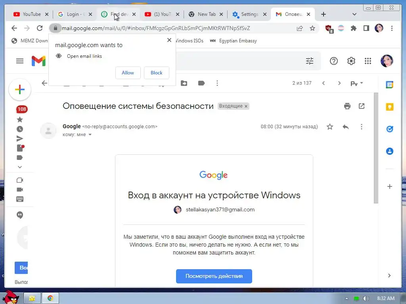Share this page icon
The image size is (406, 304).
pos(300,28)
